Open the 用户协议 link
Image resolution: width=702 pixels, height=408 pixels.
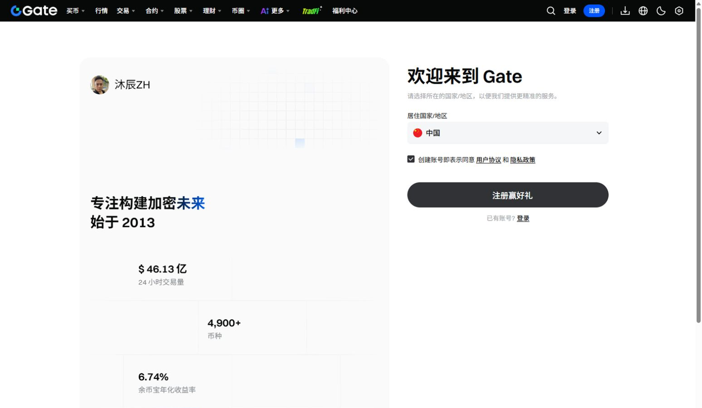click(489, 160)
